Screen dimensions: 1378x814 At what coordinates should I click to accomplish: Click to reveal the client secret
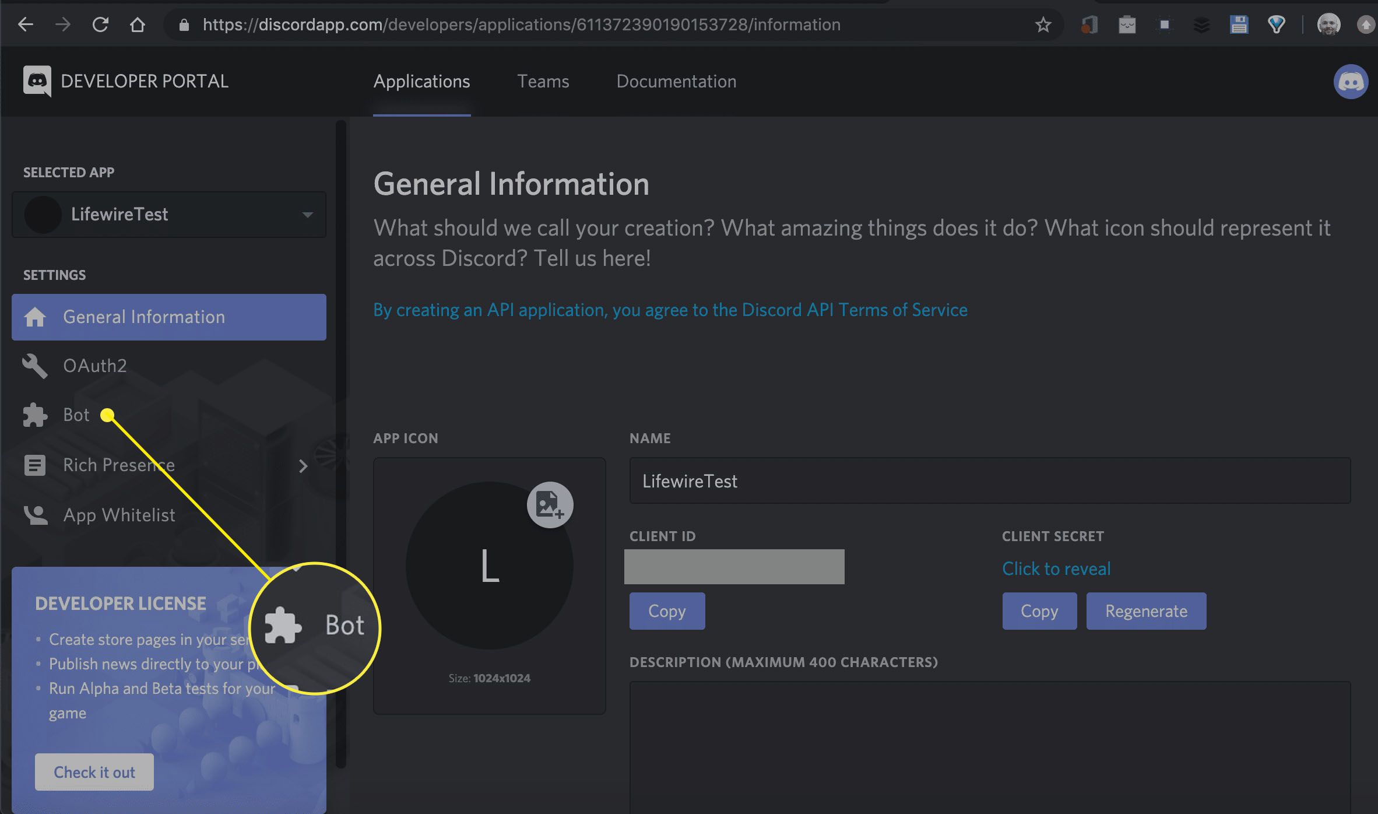(x=1056, y=569)
